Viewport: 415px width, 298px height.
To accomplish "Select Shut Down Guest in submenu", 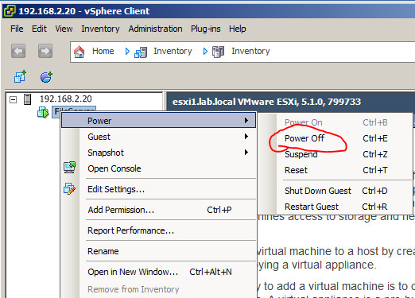I will pos(335,191).
